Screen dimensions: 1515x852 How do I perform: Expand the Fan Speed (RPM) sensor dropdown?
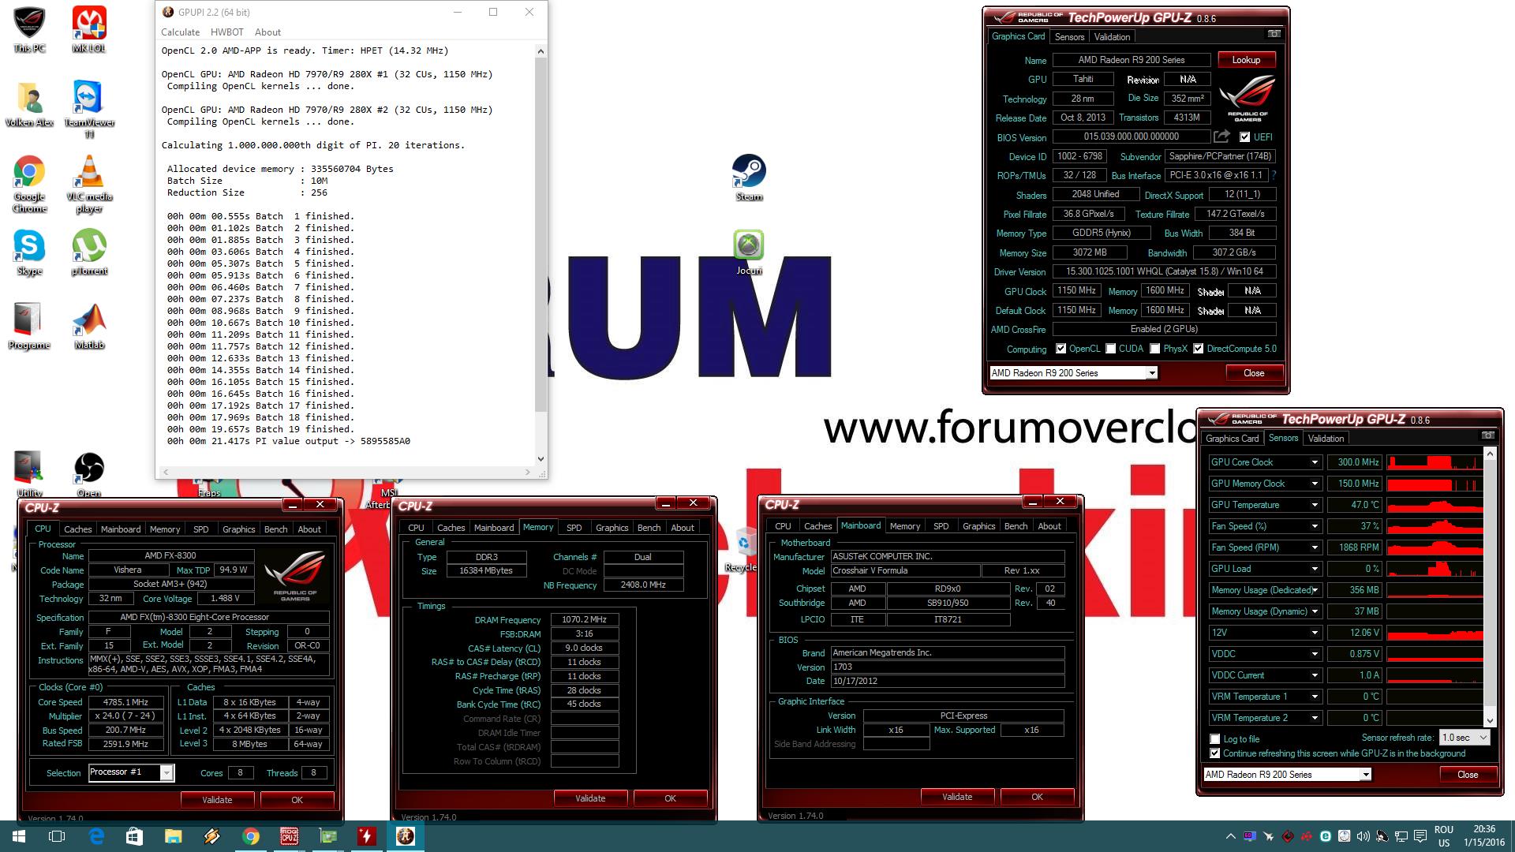(x=1315, y=547)
